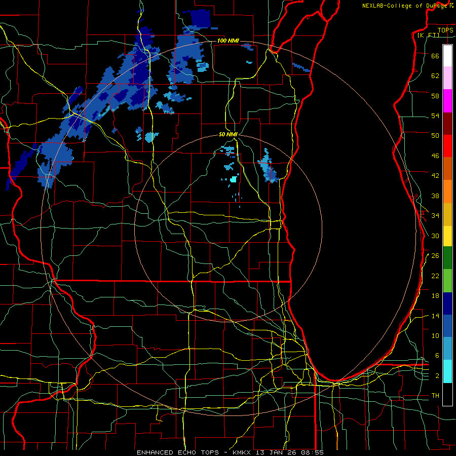
Task: Select the magenta legend color block
Action: [x=447, y=101]
